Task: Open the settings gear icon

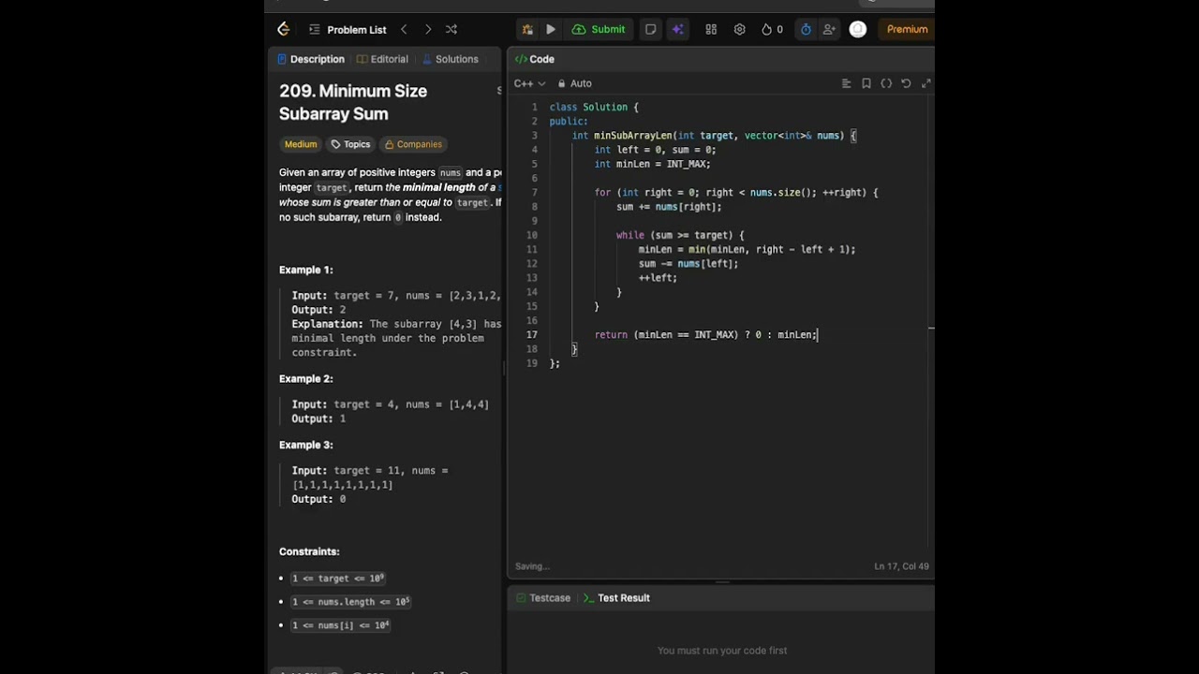Action: [x=739, y=29]
